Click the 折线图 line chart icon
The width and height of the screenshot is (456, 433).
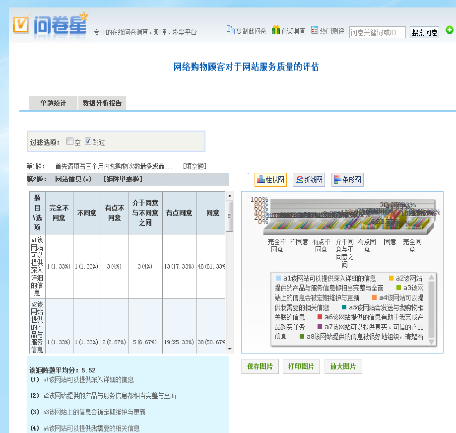tap(299, 179)
